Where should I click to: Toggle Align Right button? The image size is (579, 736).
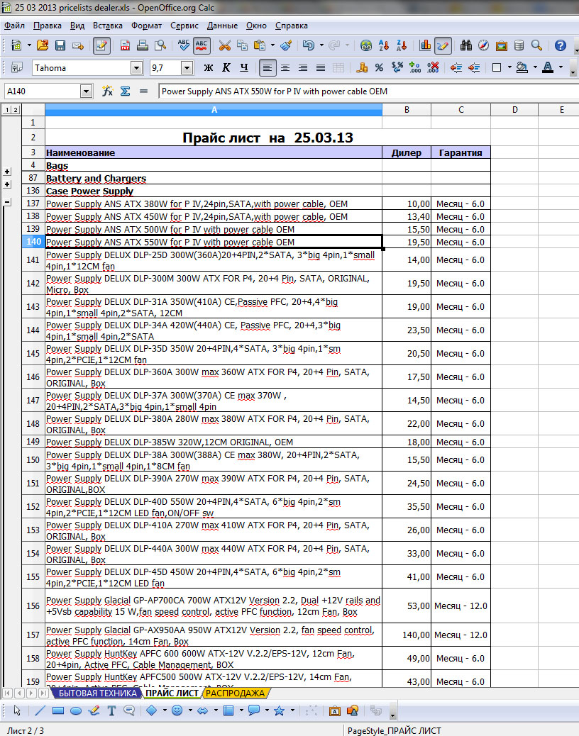click(303, 68)
